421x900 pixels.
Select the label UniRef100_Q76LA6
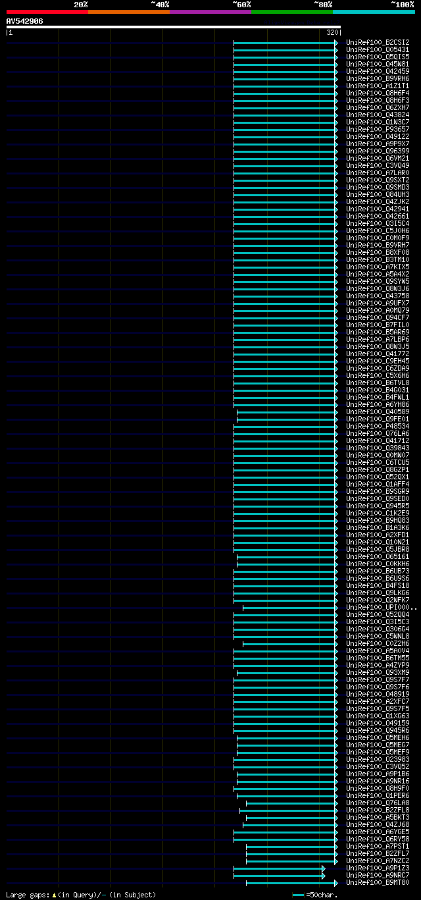point(378,433)
